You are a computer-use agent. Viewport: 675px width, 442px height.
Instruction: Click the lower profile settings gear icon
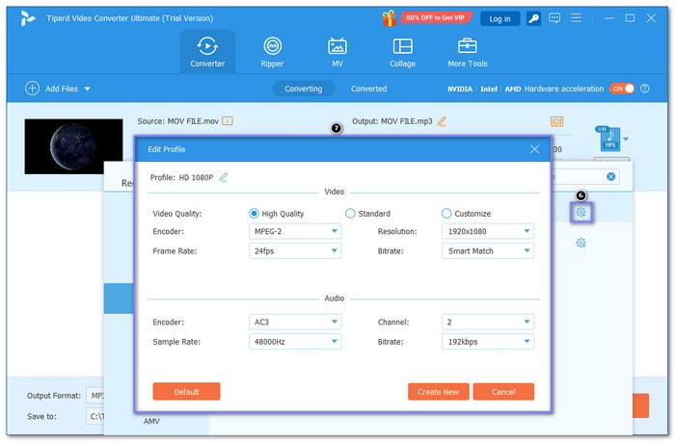point(580,243)
